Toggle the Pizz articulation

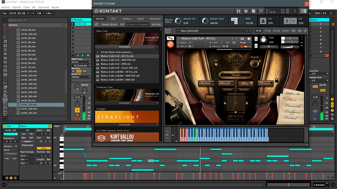(x=245, y=83)
